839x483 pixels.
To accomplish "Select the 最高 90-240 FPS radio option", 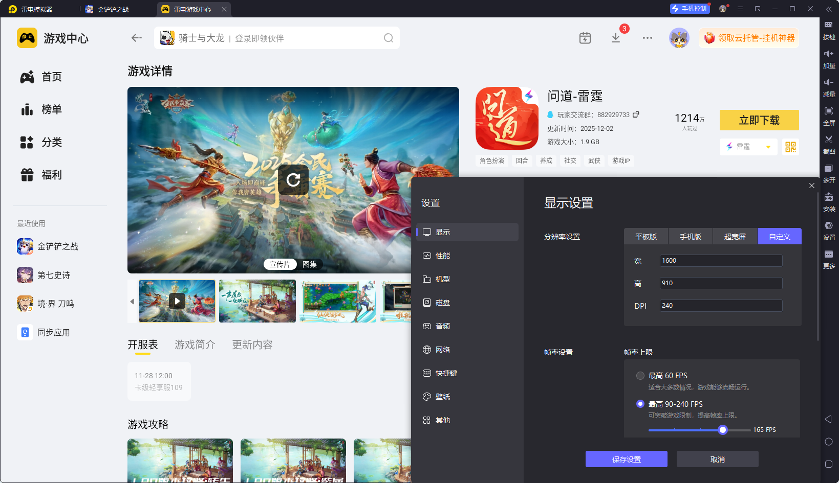I will click(x=640, y=404).
